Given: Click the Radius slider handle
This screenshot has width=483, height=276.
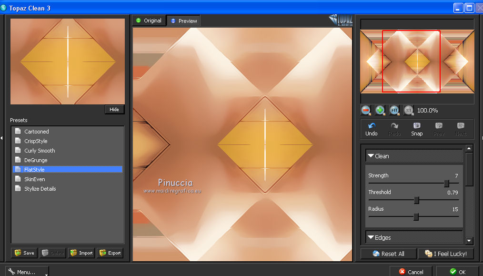Looking at the screenshot, I should coord(416,217).
